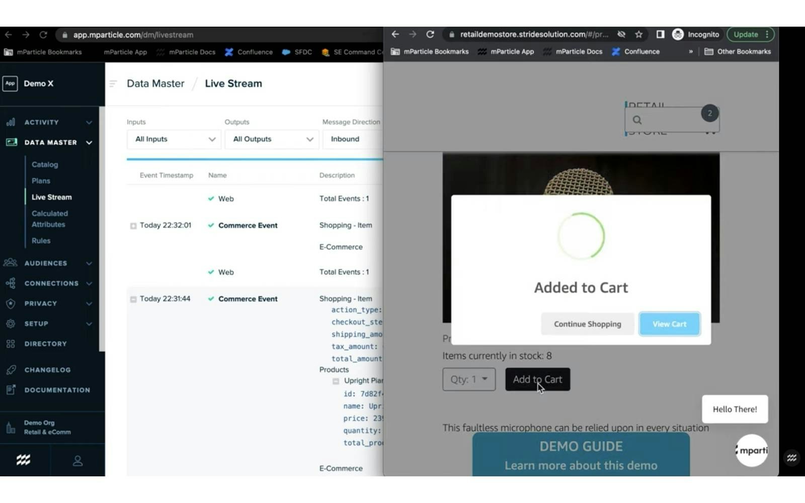
Task: Show more bookmarks via the » chevron
Action: point(691,51)
